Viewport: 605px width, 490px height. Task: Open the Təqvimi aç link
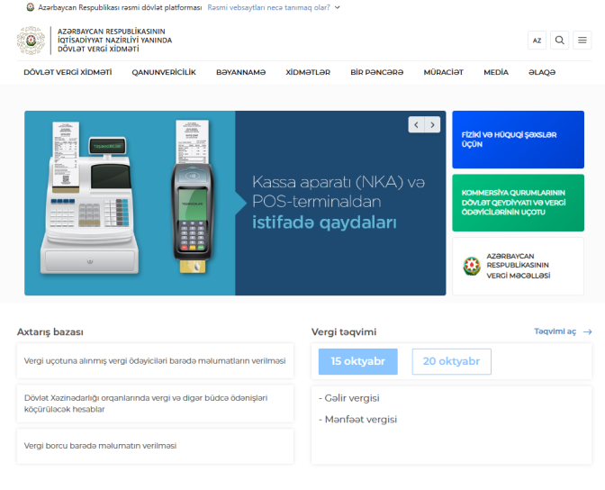tap(555, 331)
